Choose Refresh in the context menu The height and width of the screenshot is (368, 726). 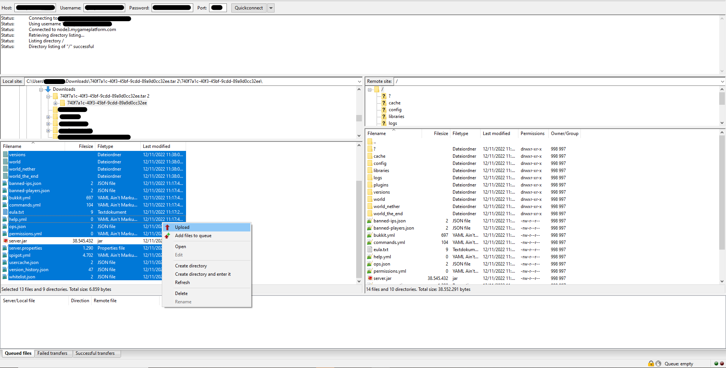click(207, 283)
